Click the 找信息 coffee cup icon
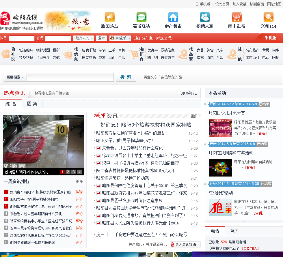This screenshot has height=257, width=283. point(68,54)
